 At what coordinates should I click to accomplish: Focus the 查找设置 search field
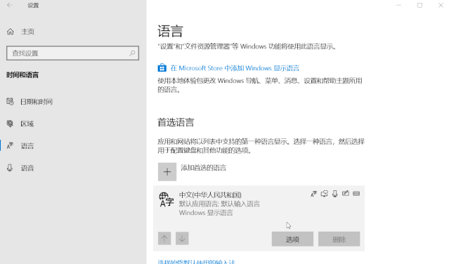coord(73,53)
